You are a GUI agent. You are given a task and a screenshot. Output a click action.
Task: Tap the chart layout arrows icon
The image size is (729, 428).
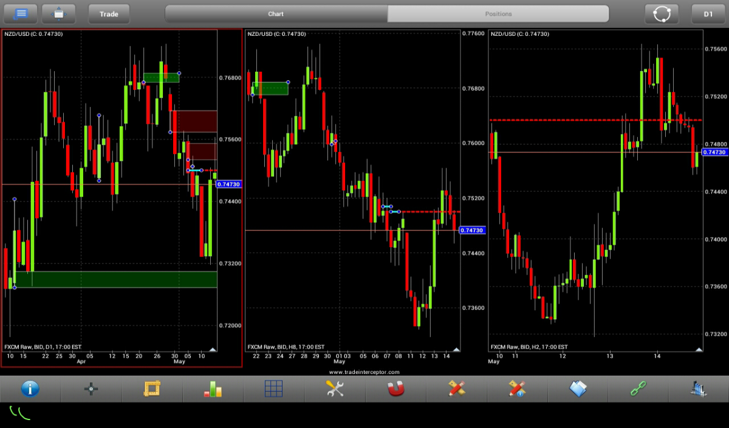58,13
